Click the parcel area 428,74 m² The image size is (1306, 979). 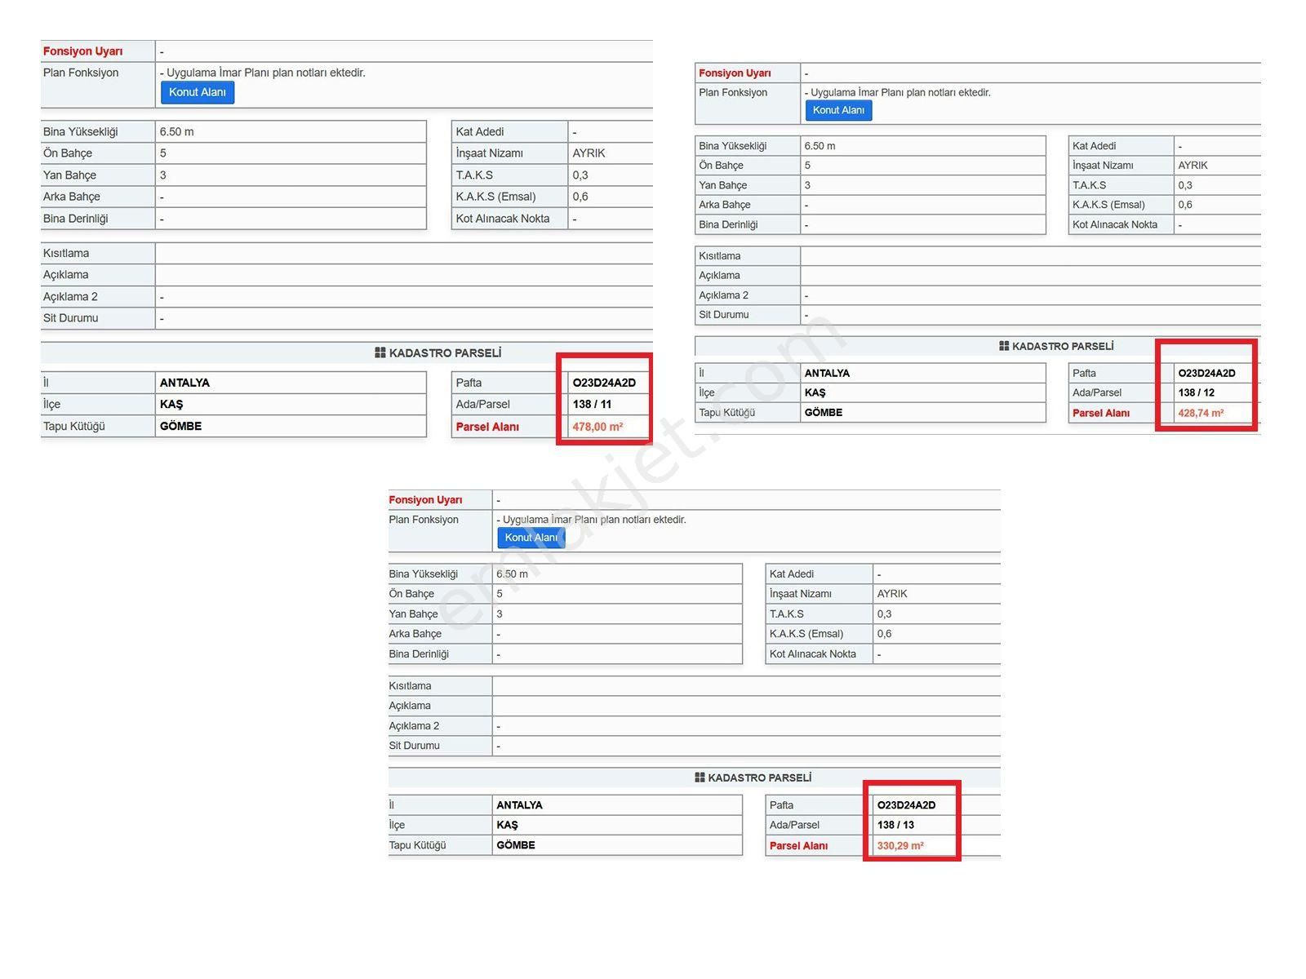click(x=1201, y=413)
